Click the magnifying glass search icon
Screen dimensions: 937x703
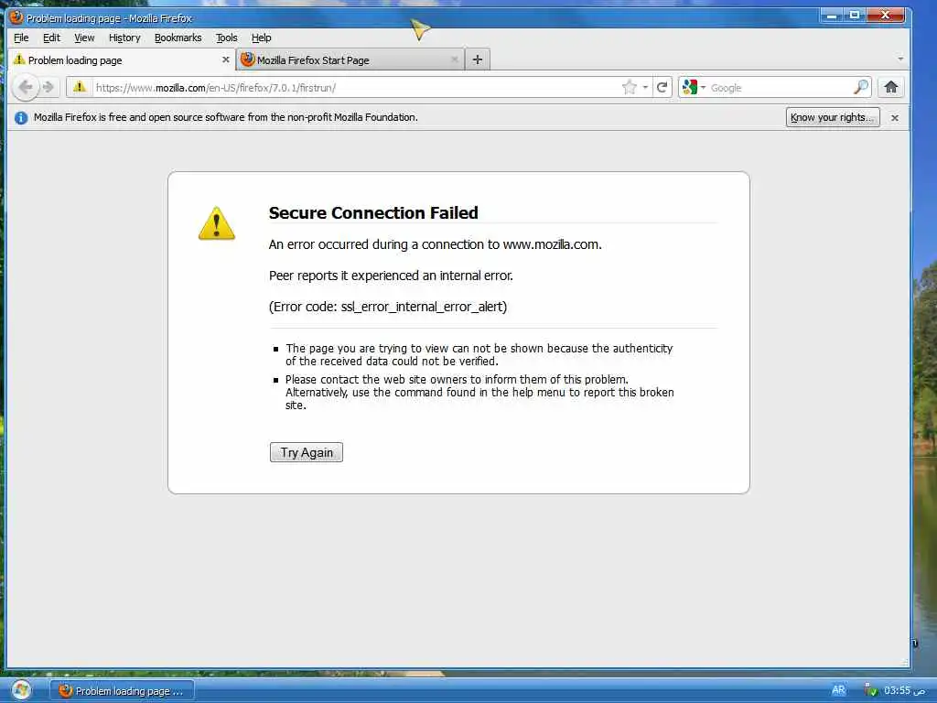coord(861,87)
